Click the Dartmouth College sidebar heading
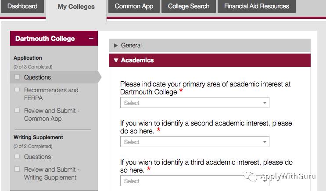326x191 pixels. (x=45, y=38)
